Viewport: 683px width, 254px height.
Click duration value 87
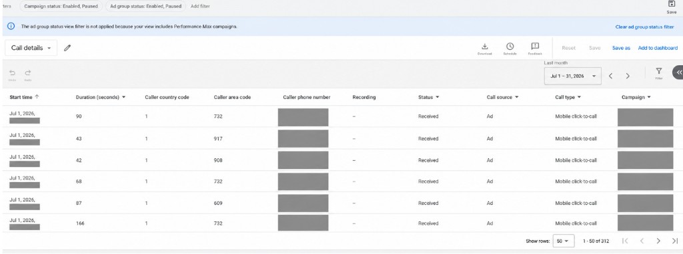[79, 203]
